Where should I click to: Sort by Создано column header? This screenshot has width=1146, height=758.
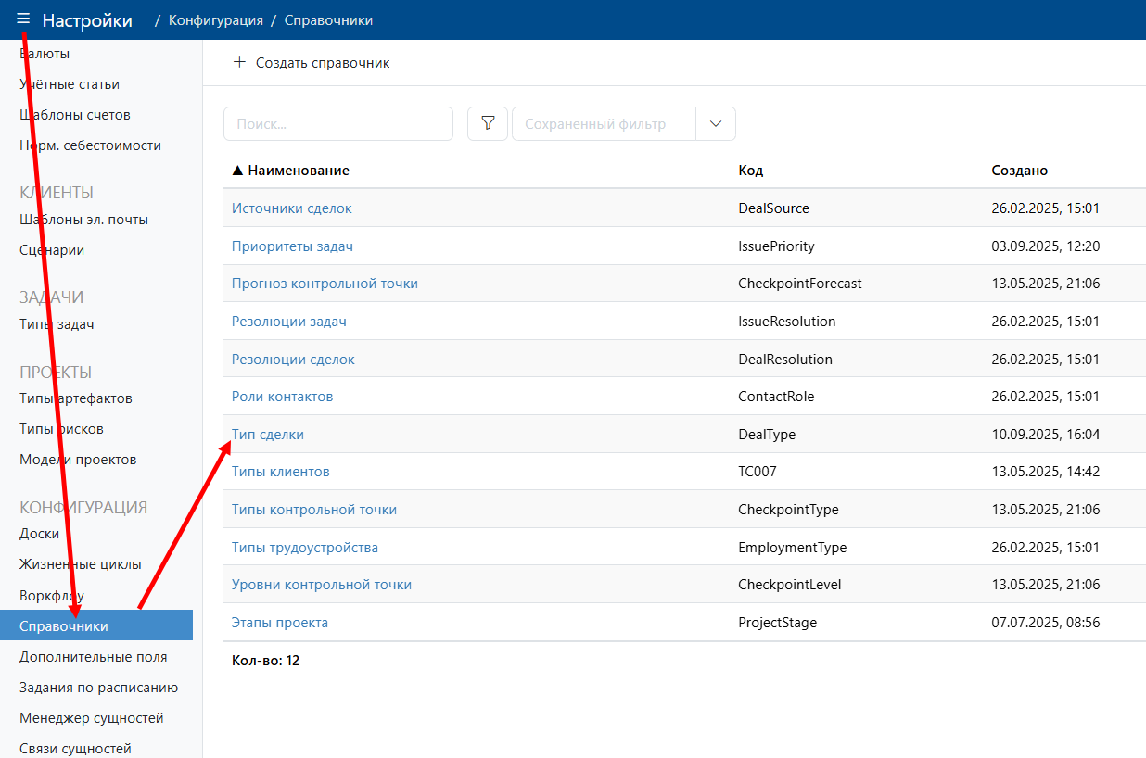tap(1020, 171)
